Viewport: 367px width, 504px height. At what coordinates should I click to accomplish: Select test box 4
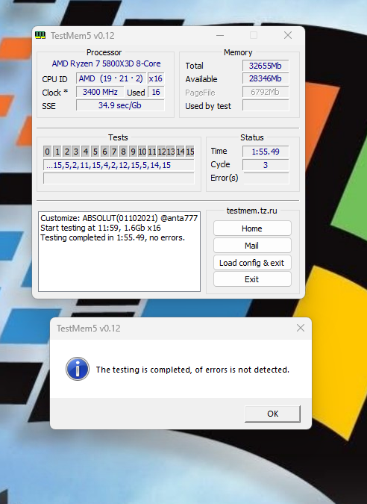(x=85, y=152)
